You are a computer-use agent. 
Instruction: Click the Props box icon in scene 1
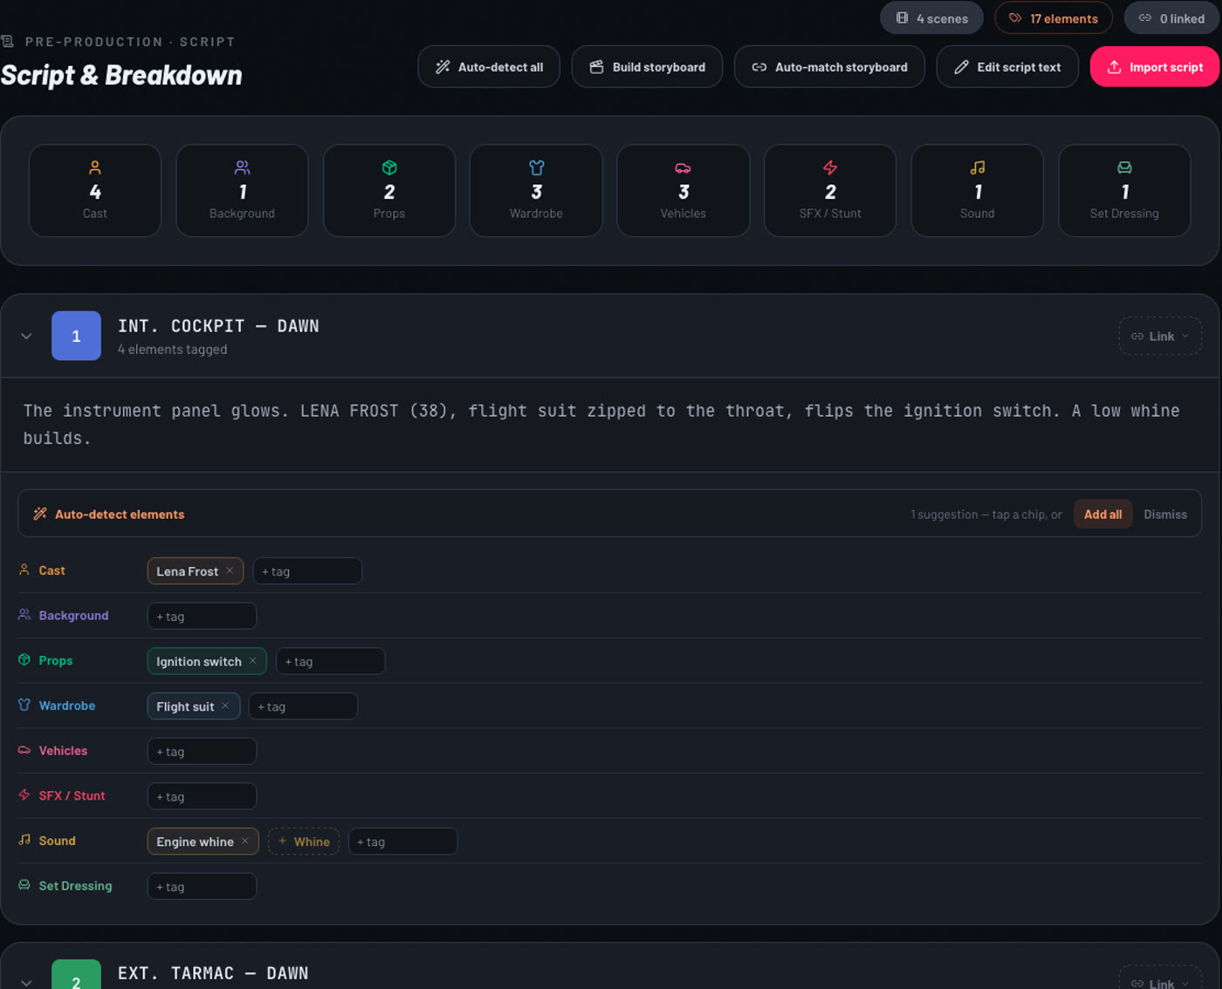pos(24,659)
